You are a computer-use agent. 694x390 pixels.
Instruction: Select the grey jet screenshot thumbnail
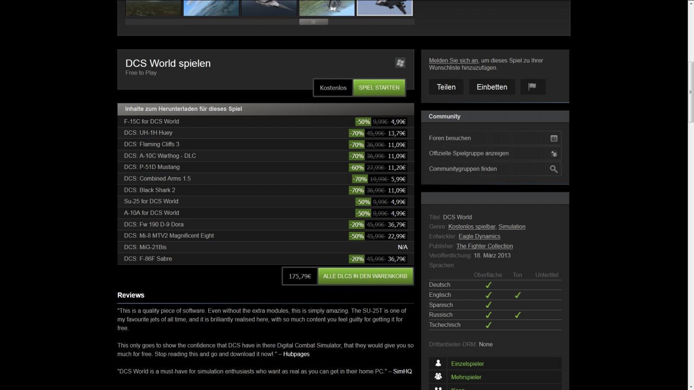pos(269,8)
